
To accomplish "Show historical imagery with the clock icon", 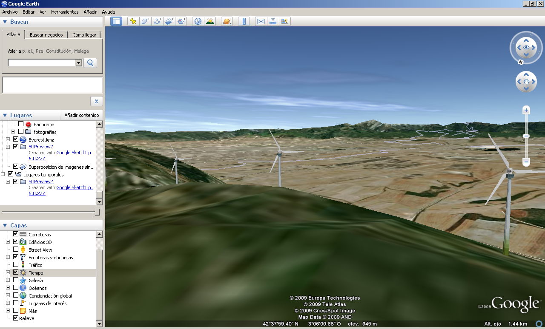I will click(198, 21).
